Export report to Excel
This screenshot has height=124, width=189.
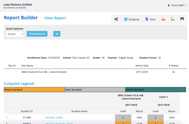click(x=172, y=19)
